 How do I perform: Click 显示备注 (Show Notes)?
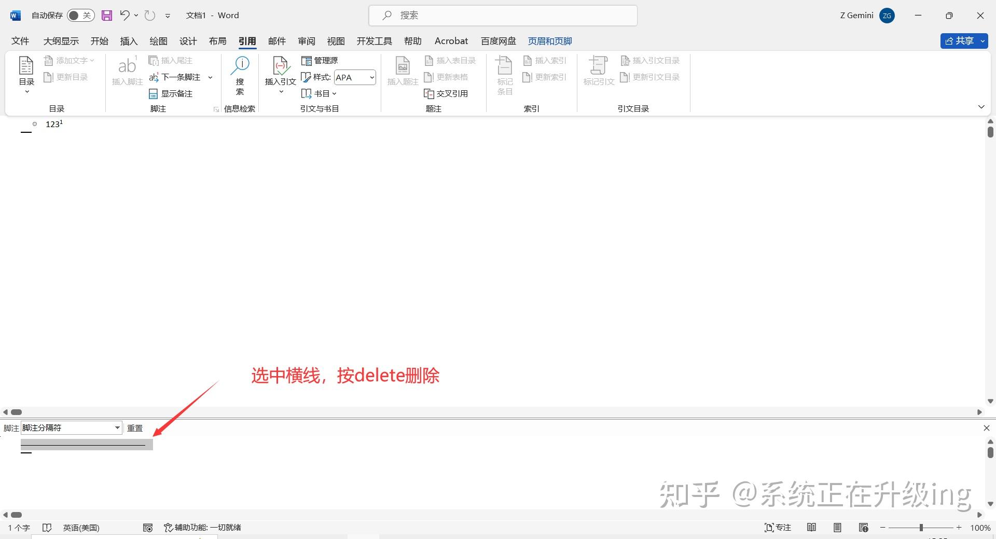(171, 93)
